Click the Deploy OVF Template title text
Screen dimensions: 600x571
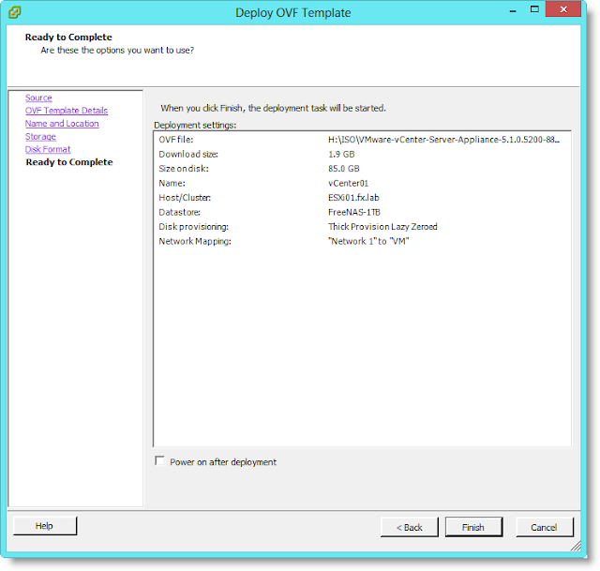(x=293, y=12)
